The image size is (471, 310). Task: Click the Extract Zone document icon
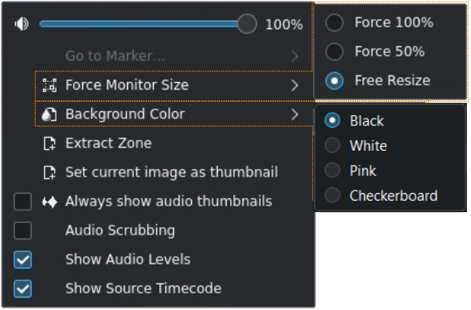click(49, 143)
